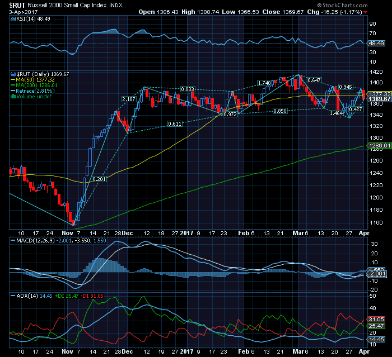Click the blue 14.45 ADX axis tag
392x357 pixels.
(x=376, y=339)
